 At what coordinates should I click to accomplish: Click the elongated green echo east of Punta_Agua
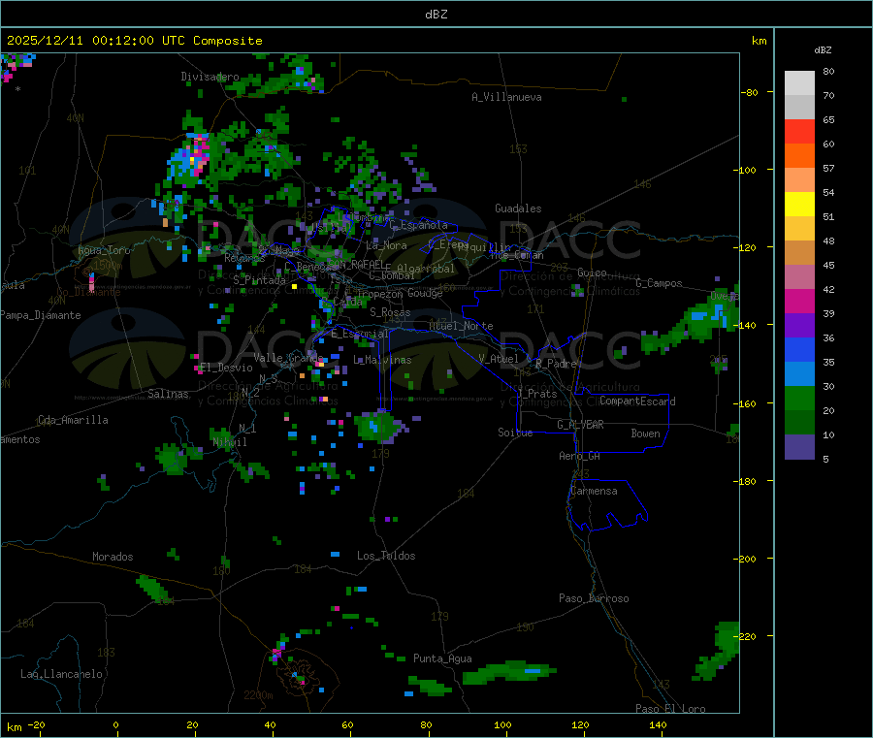(x=507, y=672)
